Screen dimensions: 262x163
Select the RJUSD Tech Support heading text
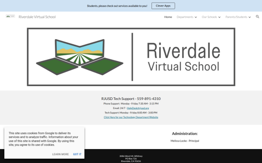(131, 99)
